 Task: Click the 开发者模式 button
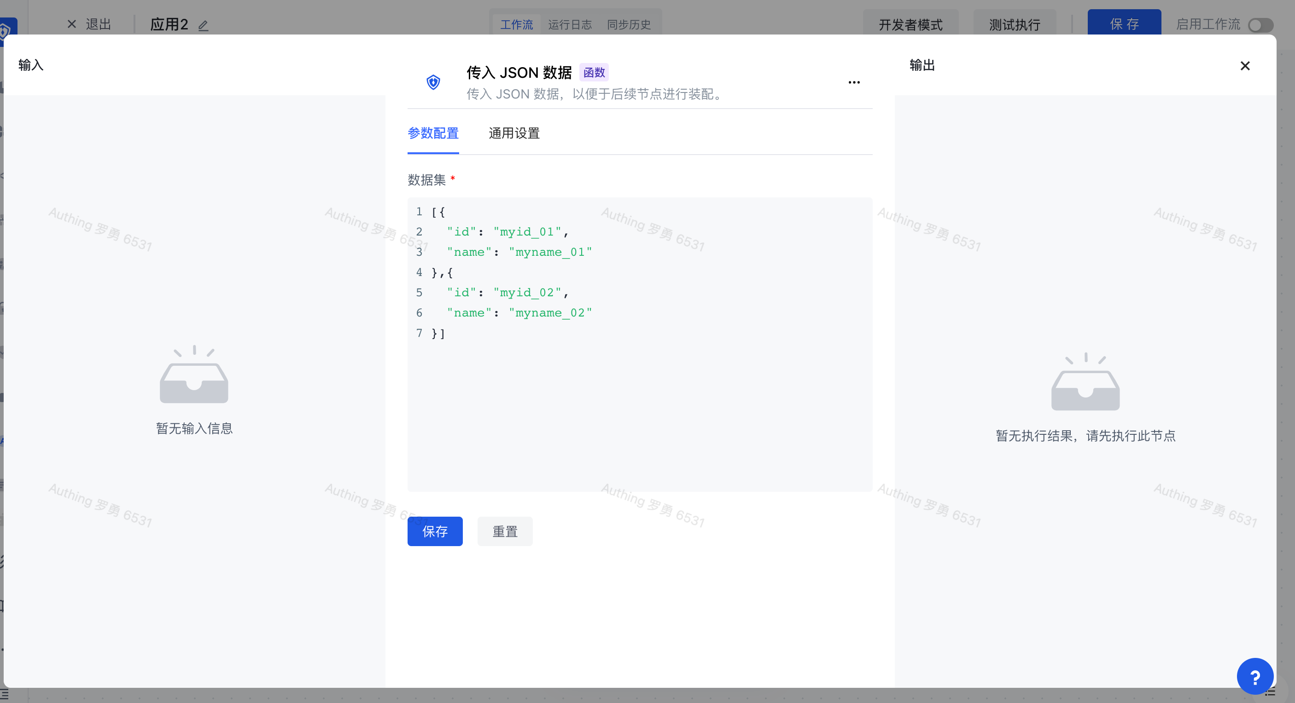click(x=910, y=24)
